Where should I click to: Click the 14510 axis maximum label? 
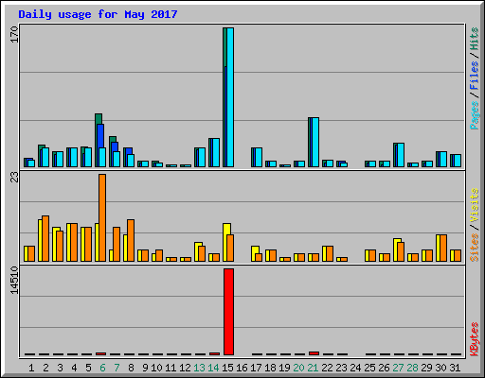click(x=14, y=281)
